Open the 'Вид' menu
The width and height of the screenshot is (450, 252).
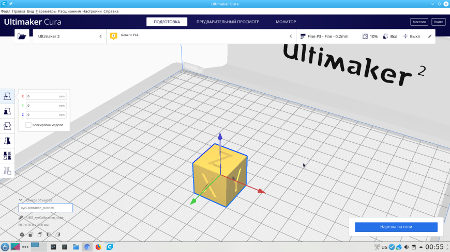coord(31,11)
